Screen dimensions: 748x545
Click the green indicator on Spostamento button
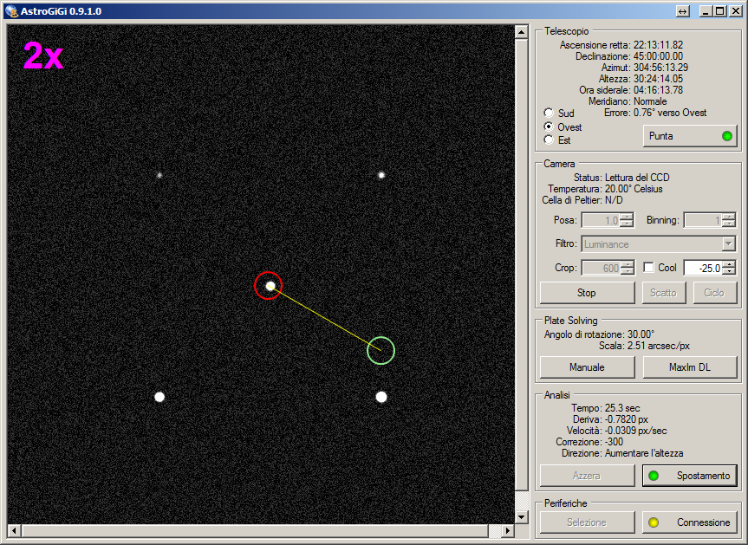tap(654, 476)
